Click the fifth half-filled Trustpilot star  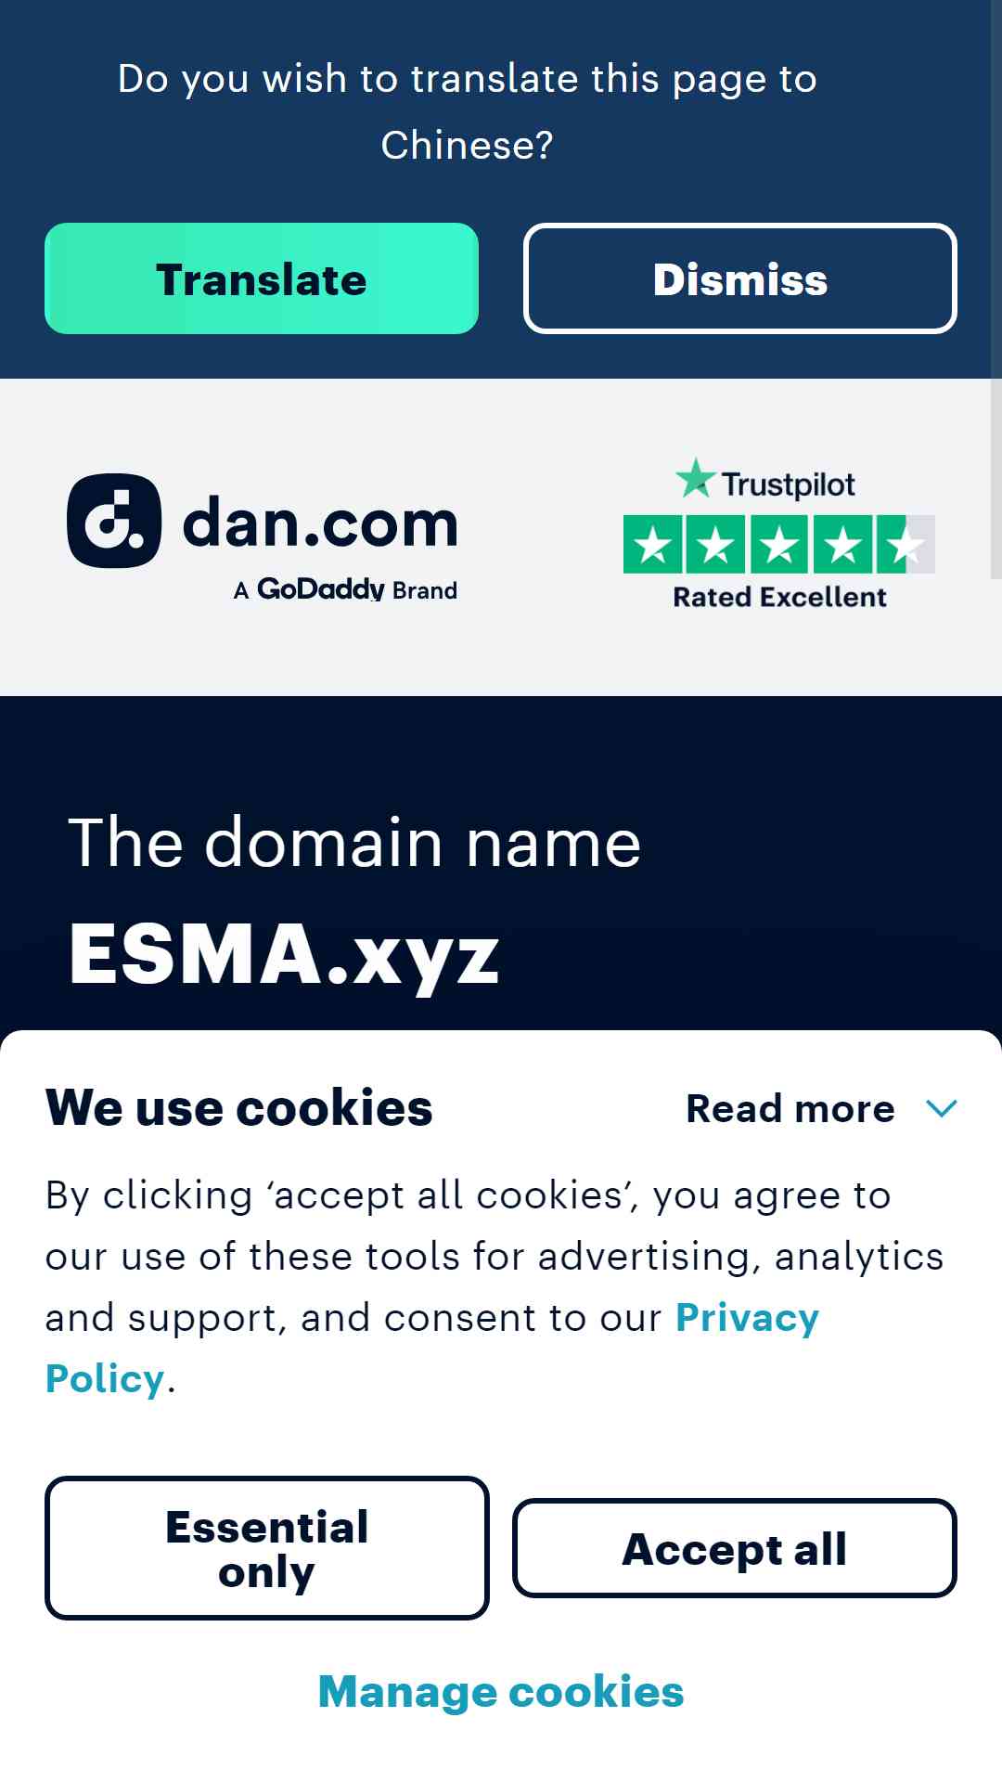906,544
